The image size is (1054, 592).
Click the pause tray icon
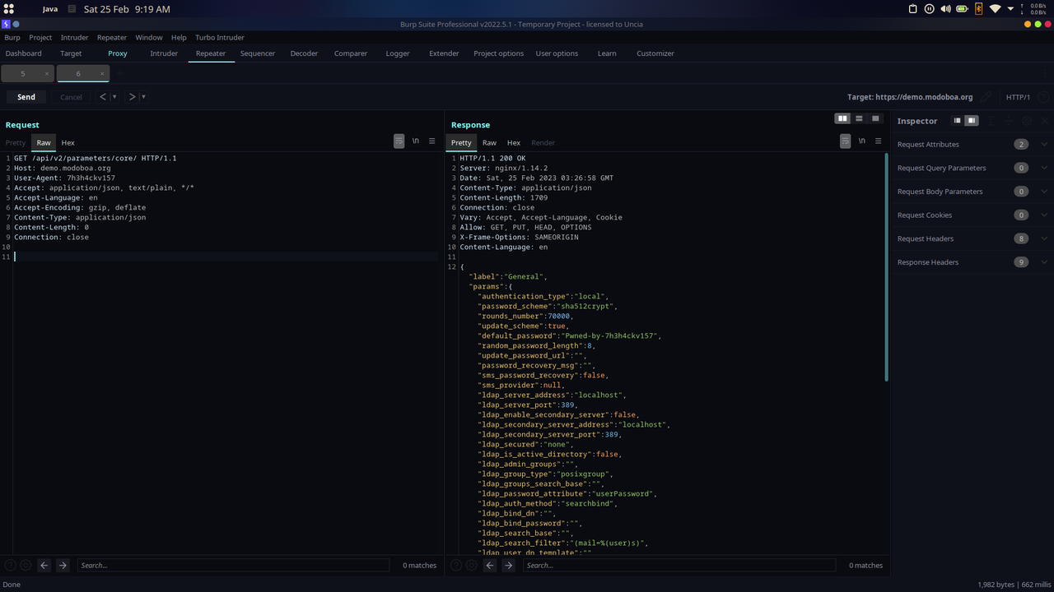pyautogui.click(x=930, y=9)
